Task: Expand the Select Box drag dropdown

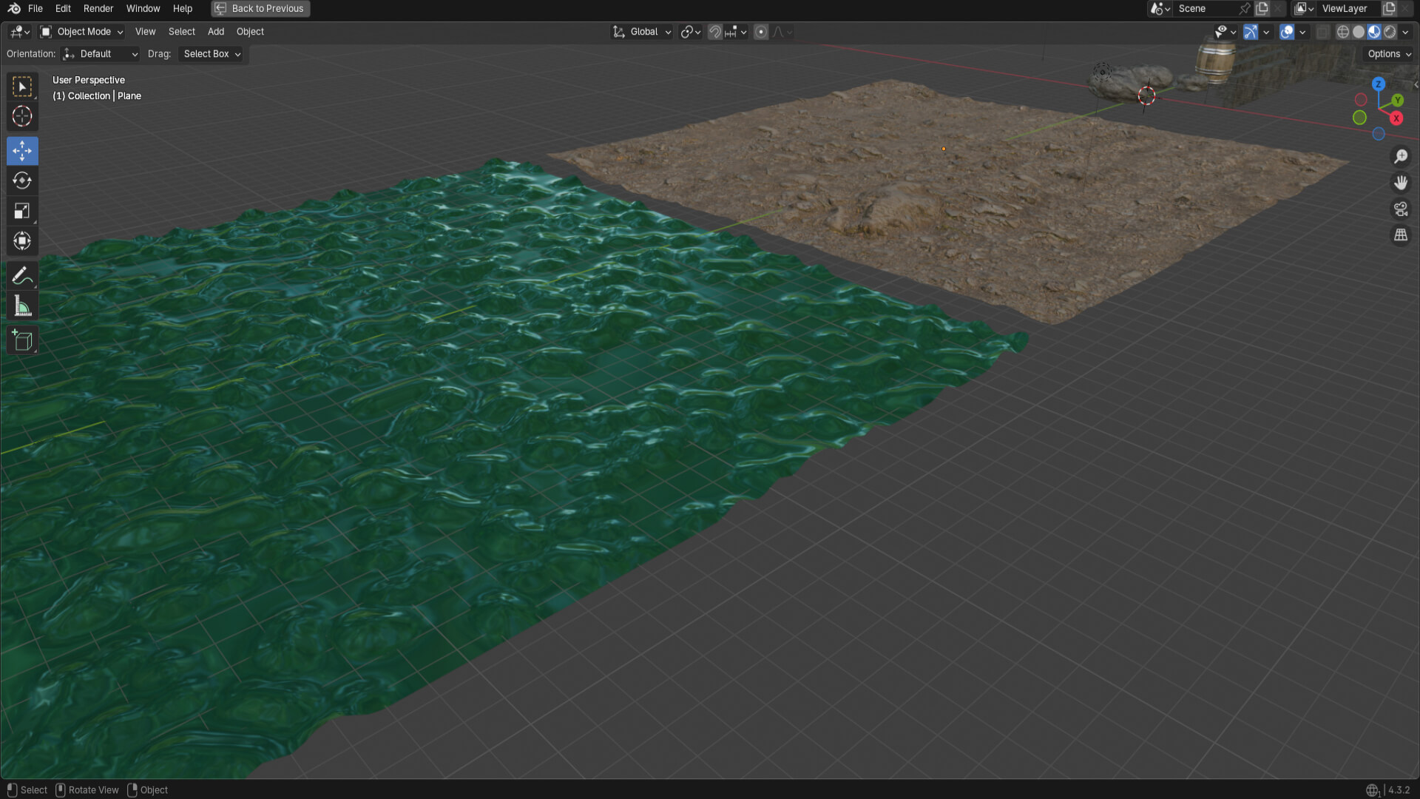Action: (212, 54)
